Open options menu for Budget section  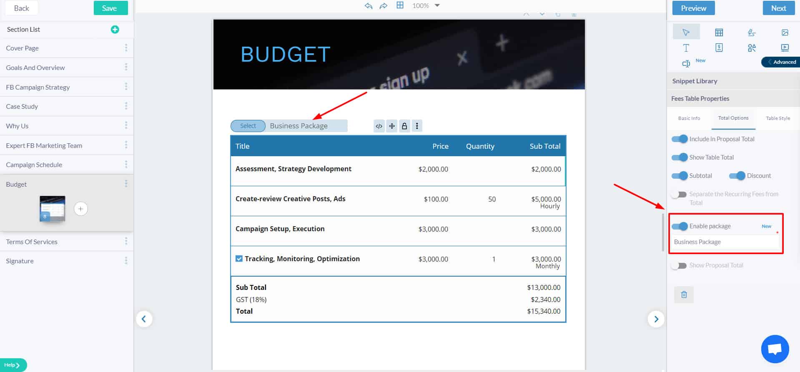point(126,184)
